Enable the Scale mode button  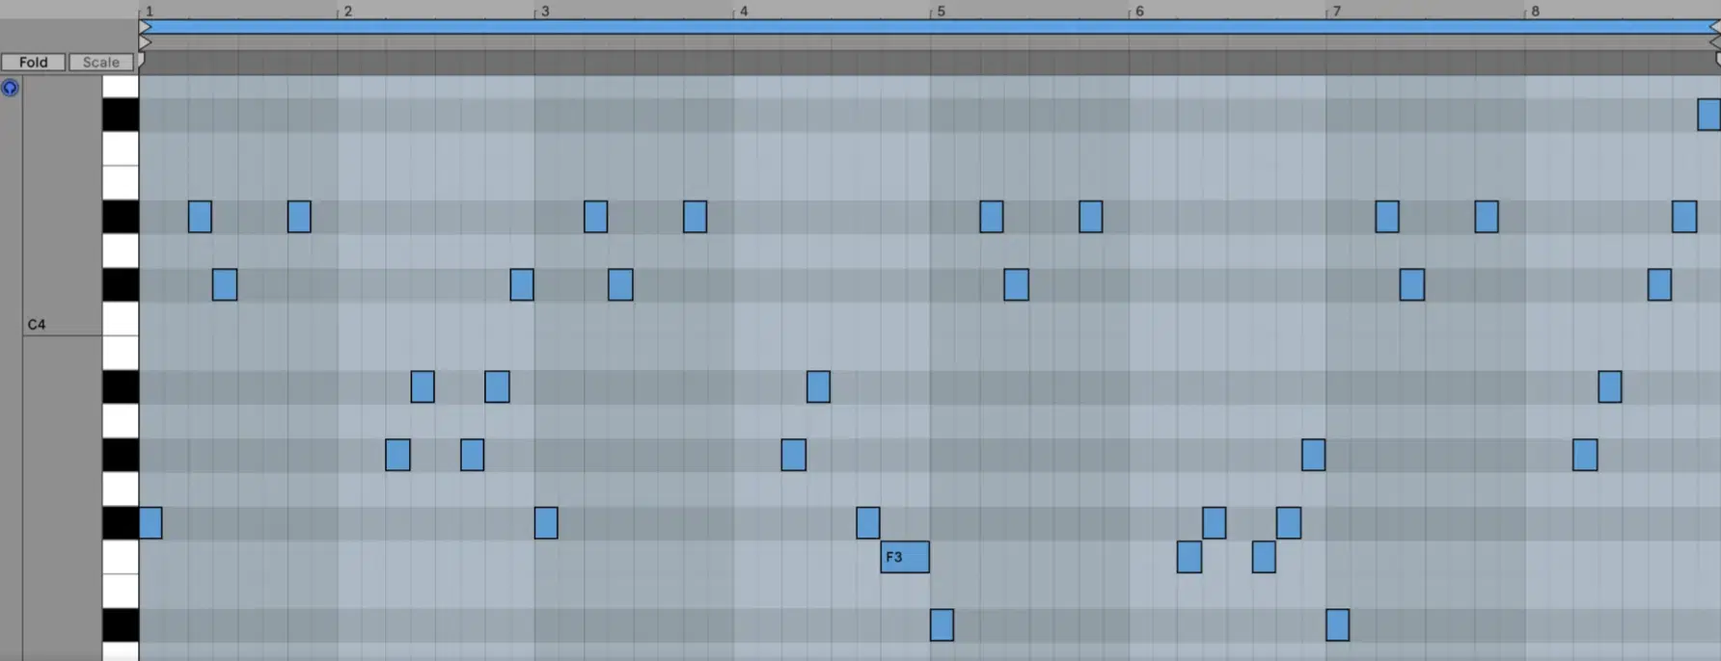101,63
